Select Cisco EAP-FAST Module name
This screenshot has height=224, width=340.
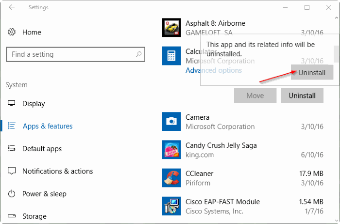[222, 202]
